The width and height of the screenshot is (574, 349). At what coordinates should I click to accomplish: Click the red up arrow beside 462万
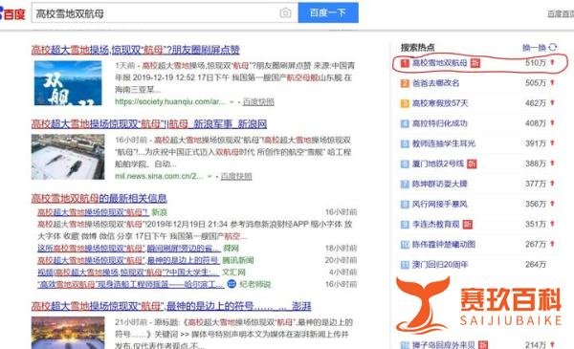(x=552, y=103)
